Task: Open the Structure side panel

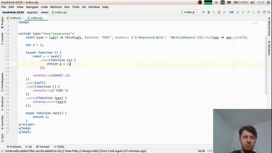Action: (x=2, y=104)
